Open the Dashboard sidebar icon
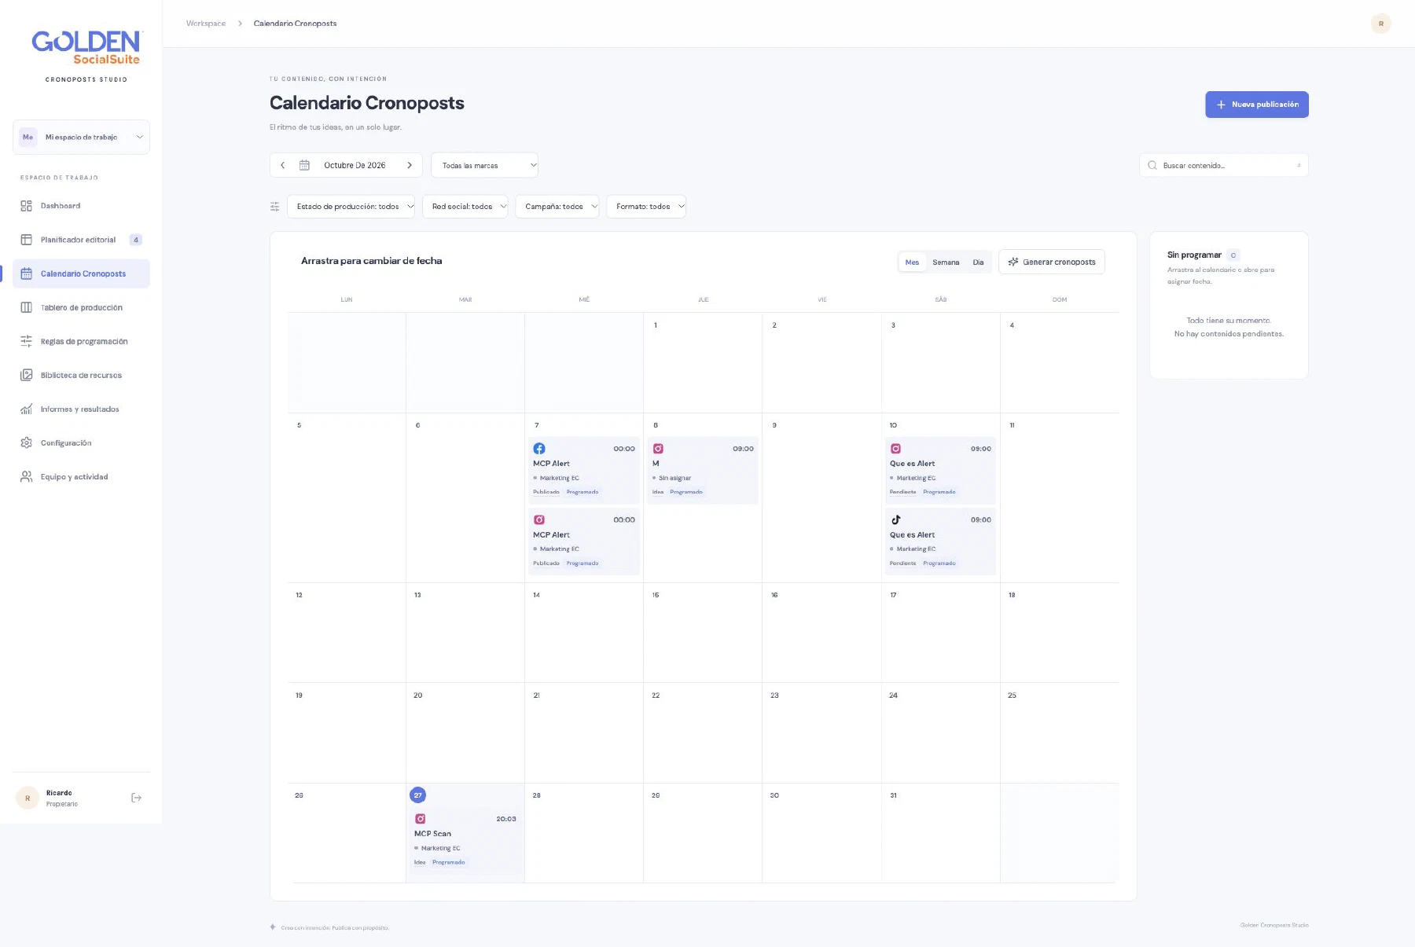 click(26, 206)
